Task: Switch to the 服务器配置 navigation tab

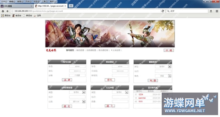Action: (91, 50)
